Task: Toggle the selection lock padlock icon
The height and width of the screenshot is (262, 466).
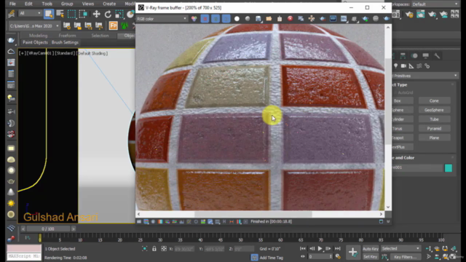Action: click(x=154, y=249)
